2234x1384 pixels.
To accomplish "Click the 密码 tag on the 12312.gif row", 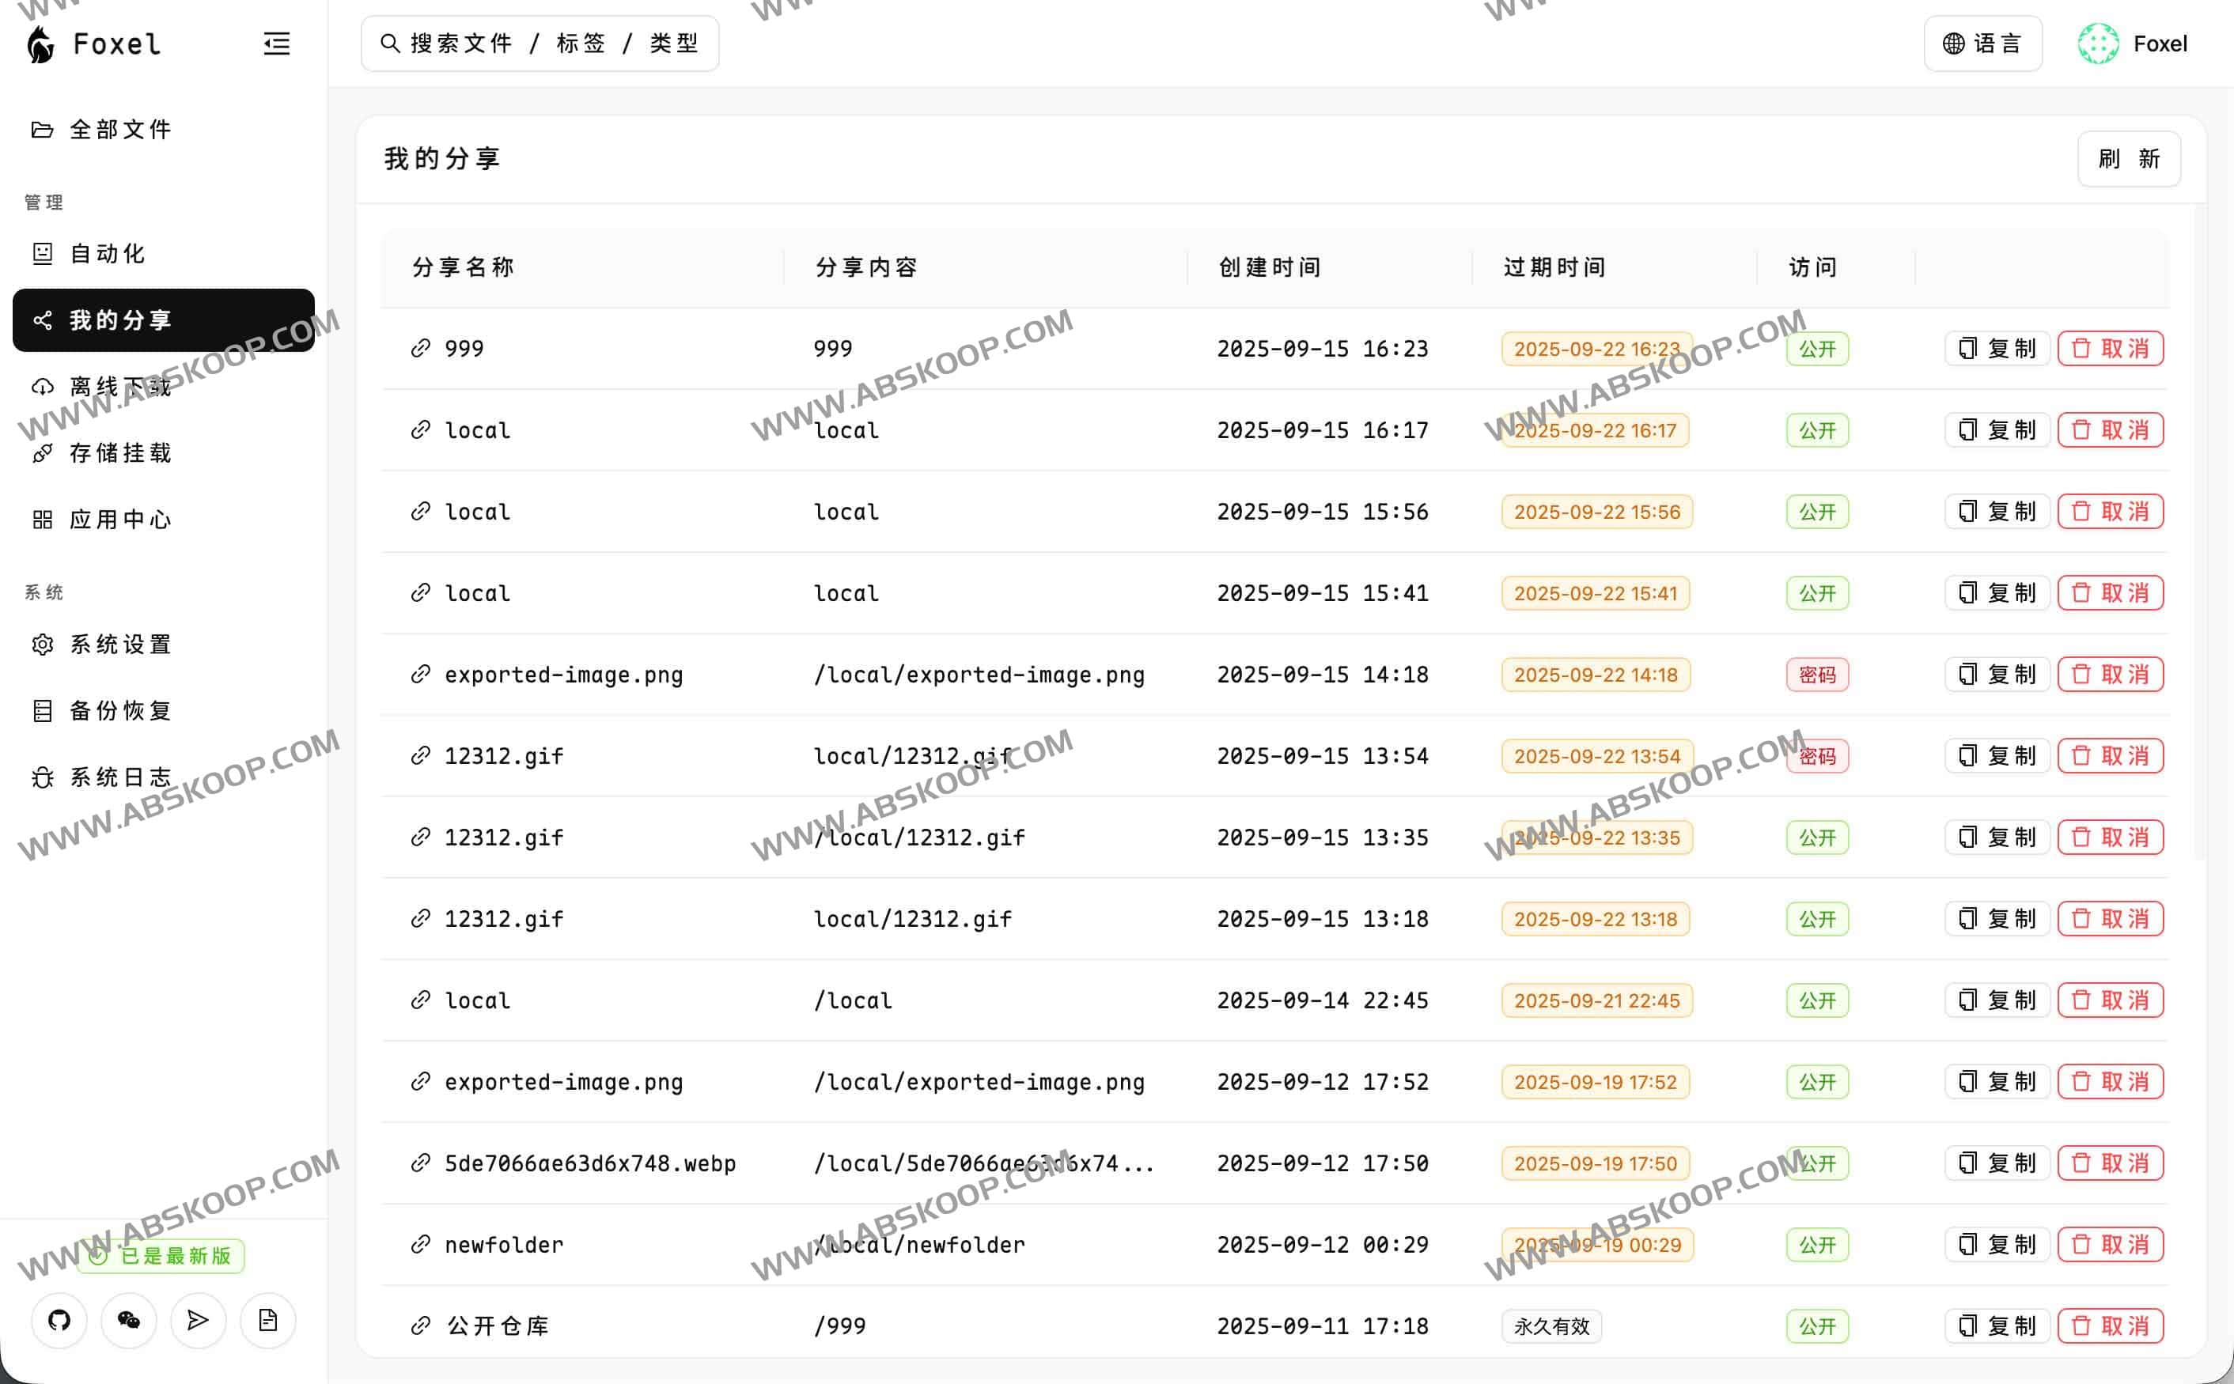I will [1816, 756].
